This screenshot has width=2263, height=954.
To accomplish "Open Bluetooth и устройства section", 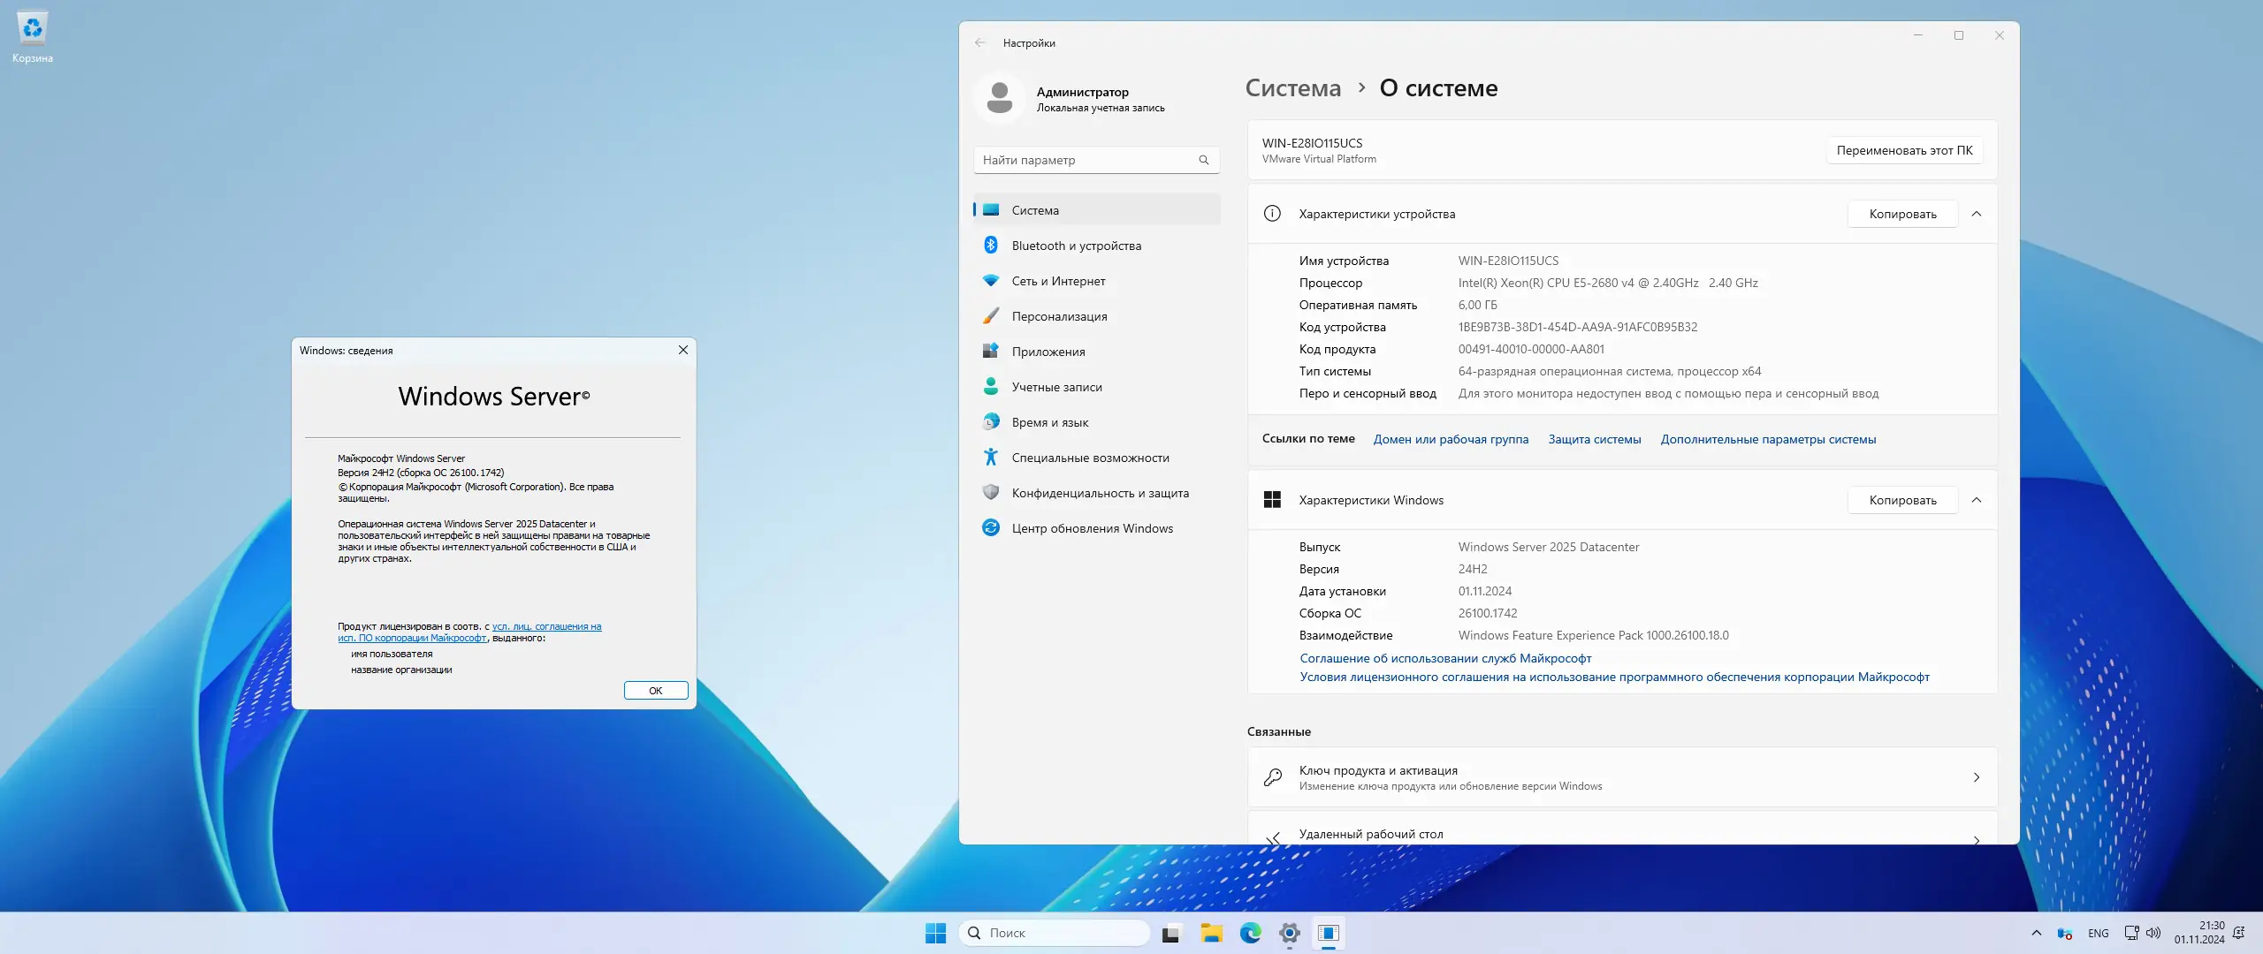I will 1076,246.
